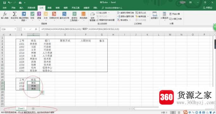Open the Data (数据) tab
This screenshot has width=216, height=114.
(x=49, y=8)
